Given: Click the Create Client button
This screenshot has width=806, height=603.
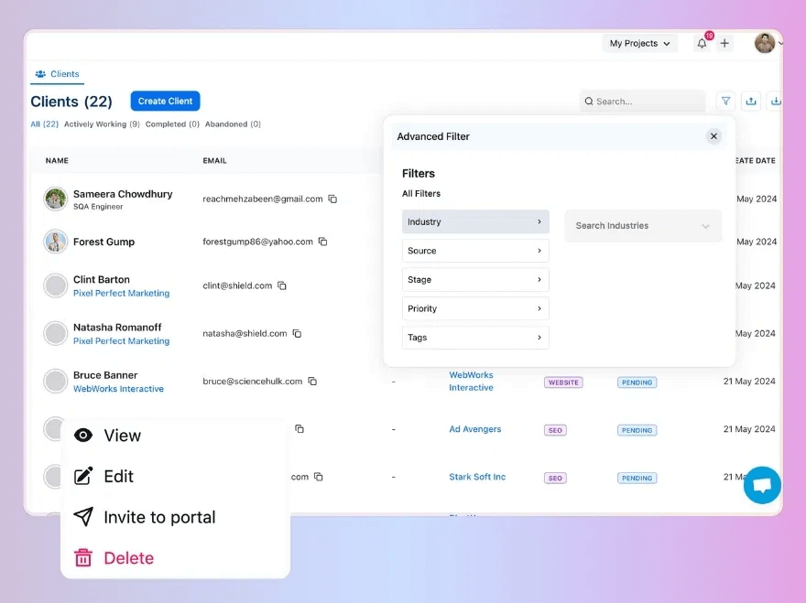Looking at the screenshot, I should [x=165, y=102].
